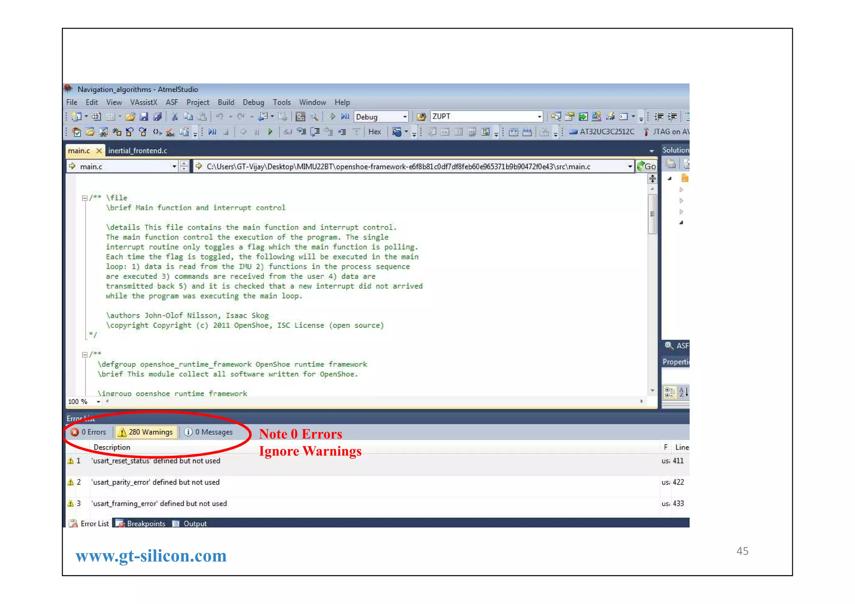Screen dimensions: 855x604
Task: Open the Debug configuration dropdown
Action: [x=404, y=117]
